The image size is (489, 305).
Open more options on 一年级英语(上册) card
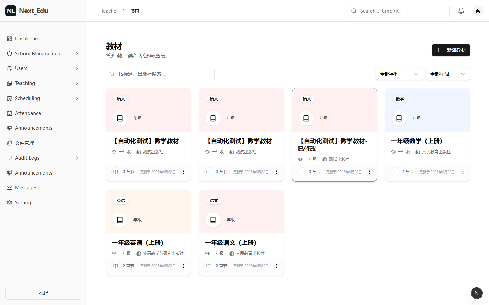point(184,266)
